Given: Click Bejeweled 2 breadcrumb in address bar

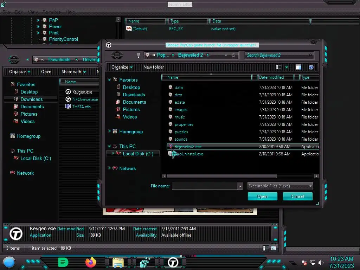Looking at the screenshot, I should click(190, 55).
